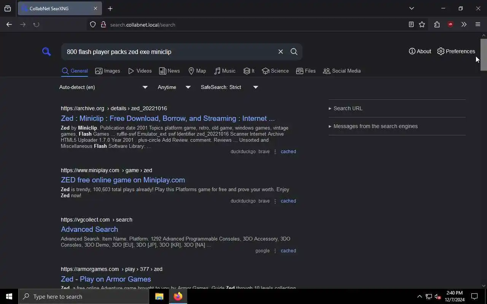Screen dimensions: 487x304
Task: Switch to the News tab
Action: [169, 71]
